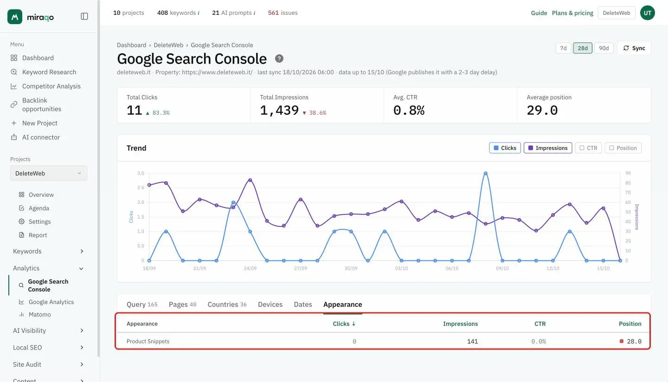Toggle the Clicks series in Trend chart

pyautogui.click(x=505, y=148)
